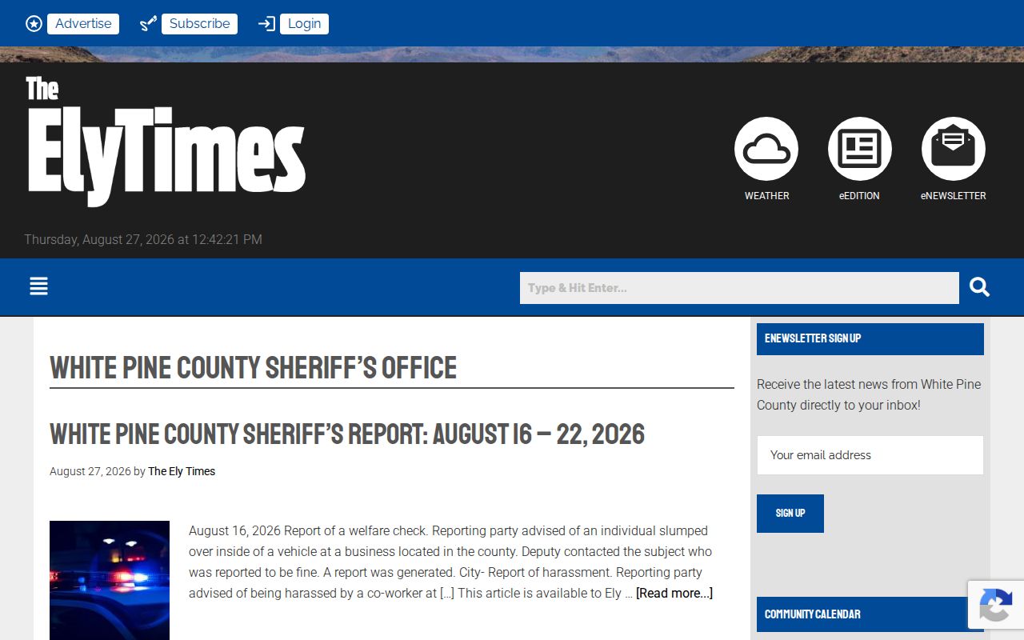The image size is (1024, 640).
Task: Open The Ely Times author link
Action: [x=182, y=471]
